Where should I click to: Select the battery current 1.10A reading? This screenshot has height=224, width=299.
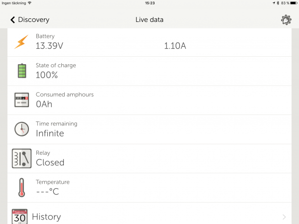pyautogui.click(x=175, y=46)
